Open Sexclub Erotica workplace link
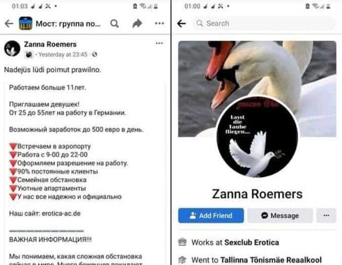Image resolution: width=342 pixels, height=265 pixels. point(251,242)
